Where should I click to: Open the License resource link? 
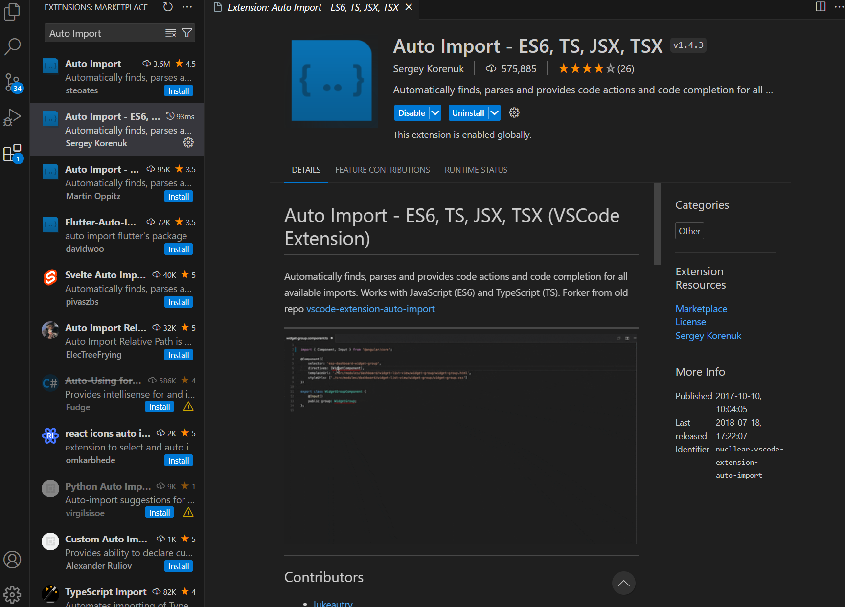(690, 322)
